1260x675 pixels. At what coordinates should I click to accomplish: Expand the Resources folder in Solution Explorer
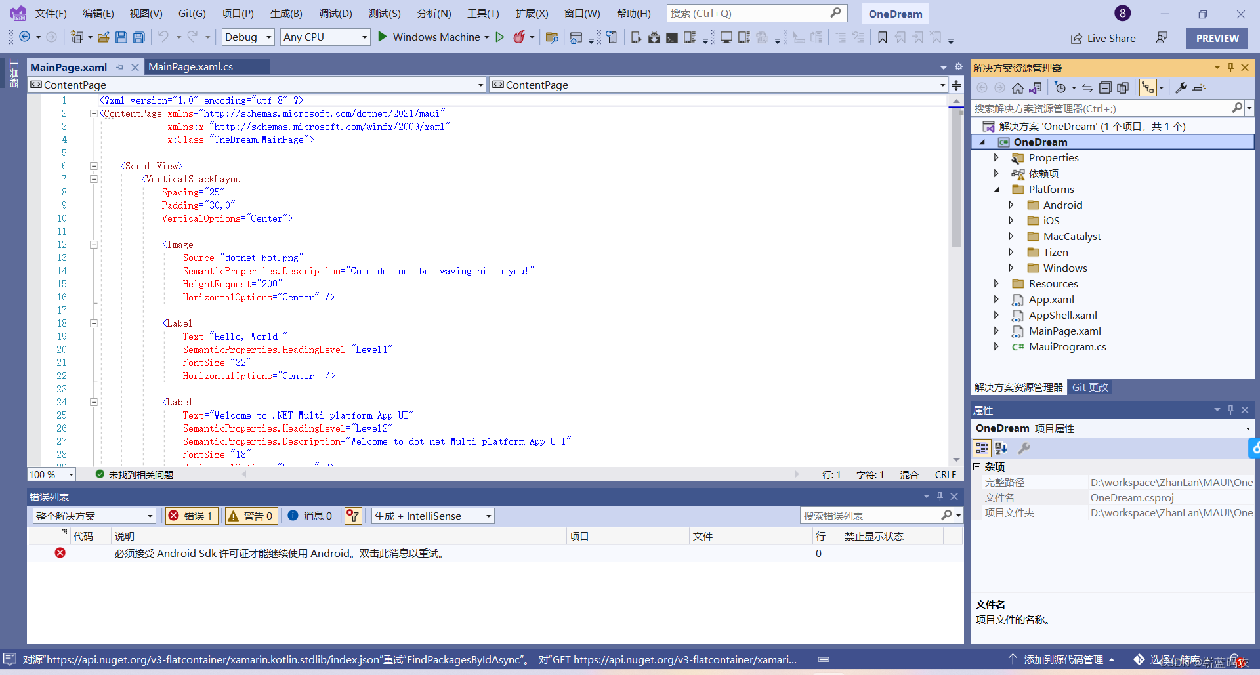click(x=996, y=284)
